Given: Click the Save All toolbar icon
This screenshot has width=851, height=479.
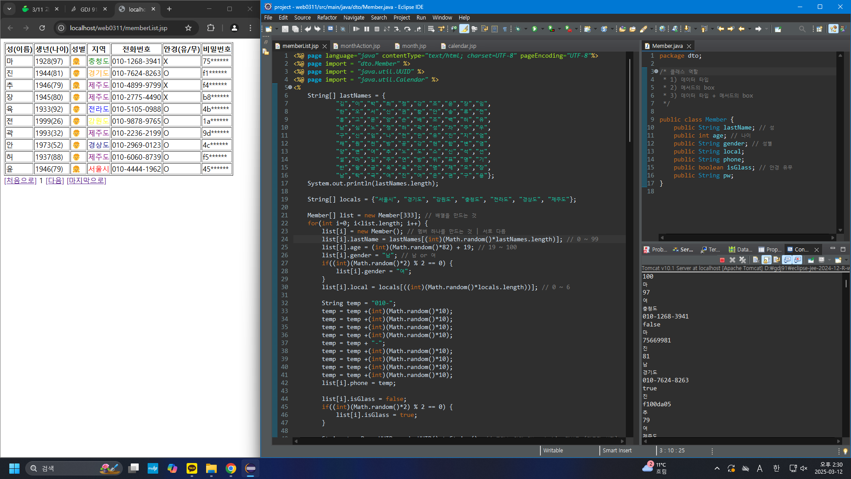Looking at the screenshot, I should pos(295,29).
